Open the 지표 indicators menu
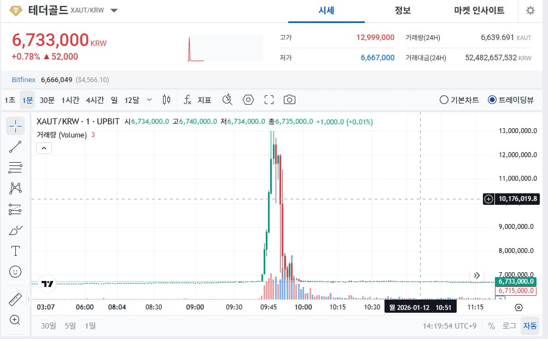This screenshot has height=339, width=548. pyautogui.click(x=197, y=100)
